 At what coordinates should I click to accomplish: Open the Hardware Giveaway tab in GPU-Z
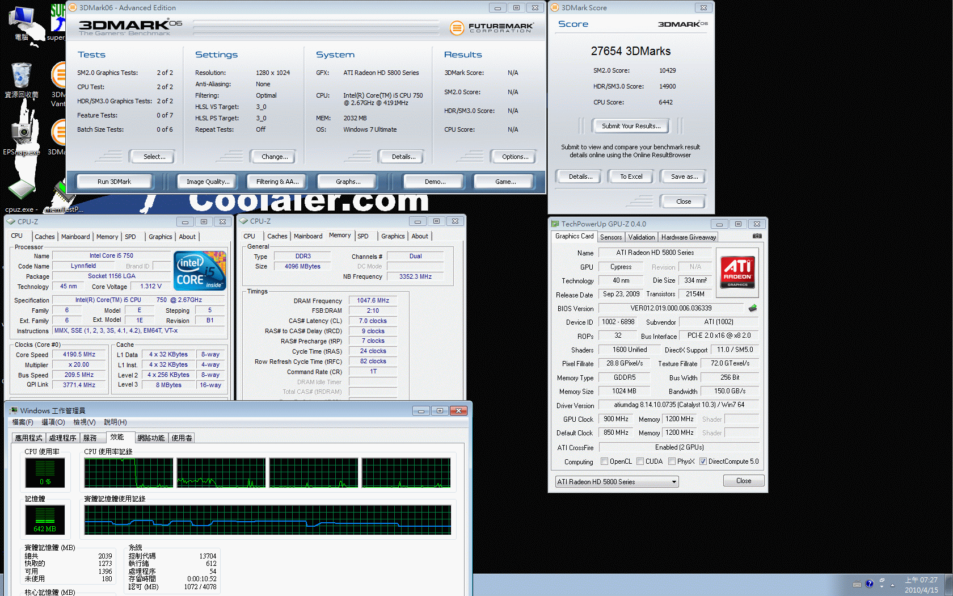tap(688, 237)
